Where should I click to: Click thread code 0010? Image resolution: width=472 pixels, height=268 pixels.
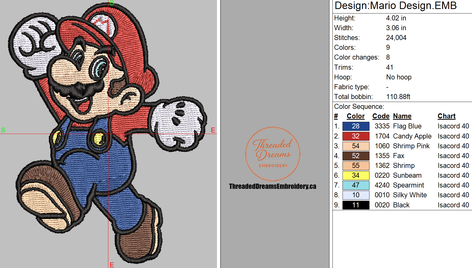point(382,195)
